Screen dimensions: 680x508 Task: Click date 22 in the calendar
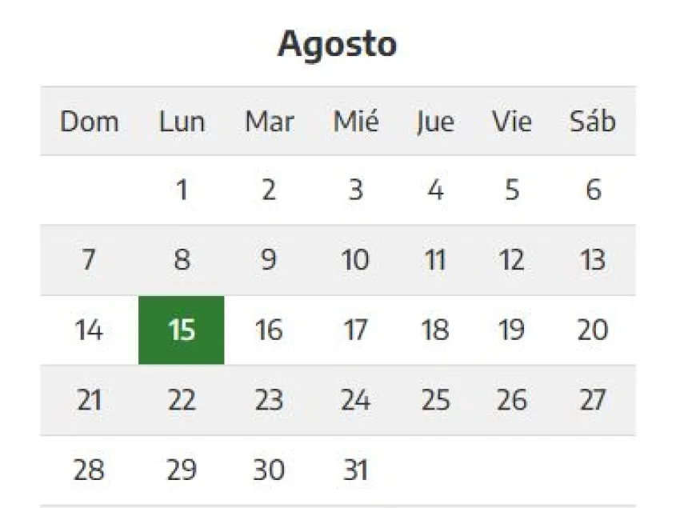click(x=182, y=400)
